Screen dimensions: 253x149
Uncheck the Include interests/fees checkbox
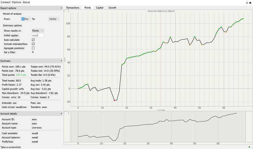click(x=33, y=44)
